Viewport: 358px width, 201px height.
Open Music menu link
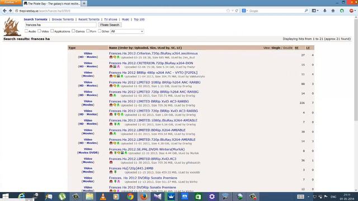click(125, 20)
